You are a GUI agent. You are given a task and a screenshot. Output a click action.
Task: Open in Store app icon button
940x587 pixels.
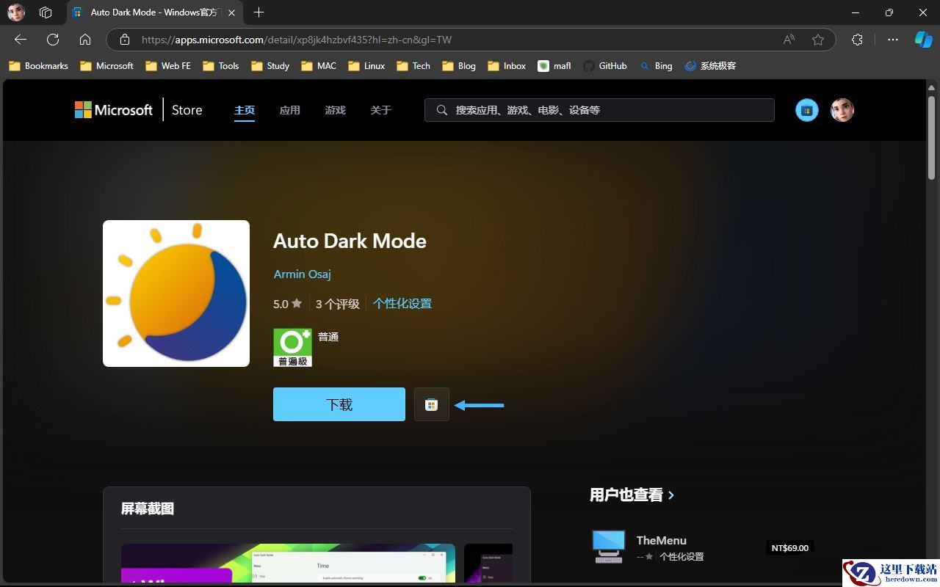(432, 404)
